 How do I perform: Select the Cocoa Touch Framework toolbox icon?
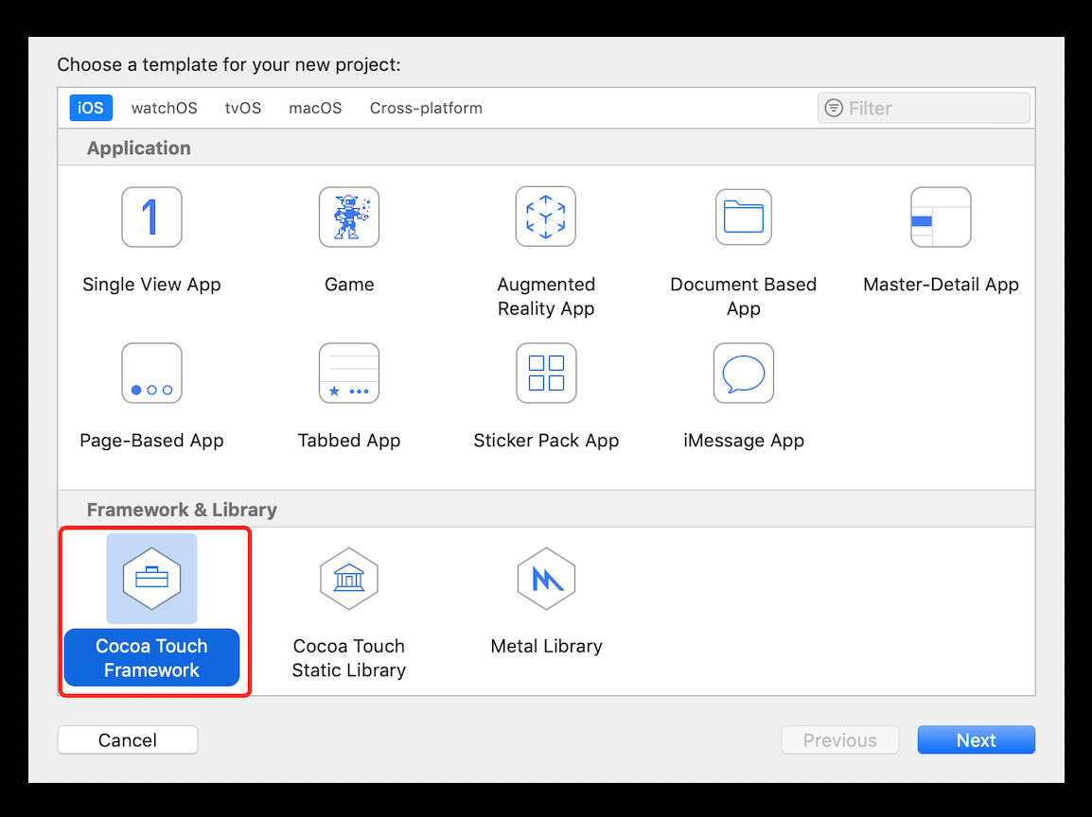click(151, 578)
